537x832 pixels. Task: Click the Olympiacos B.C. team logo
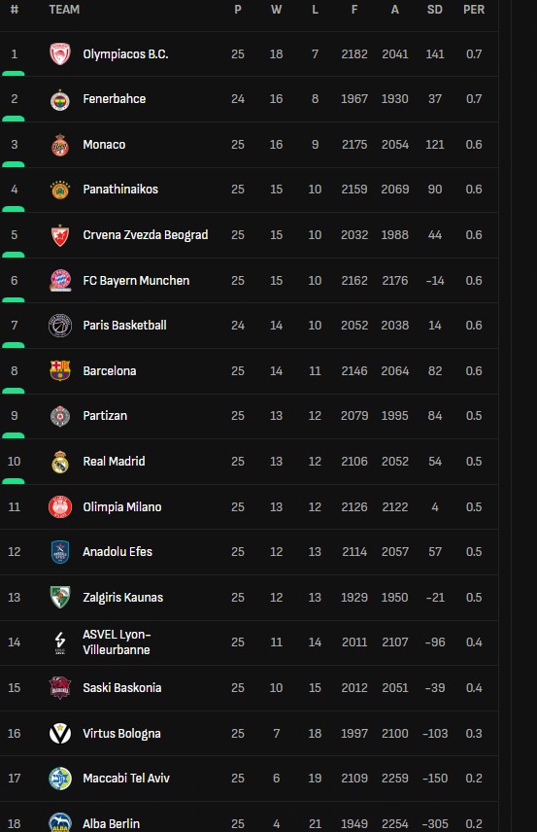(60, 54)
